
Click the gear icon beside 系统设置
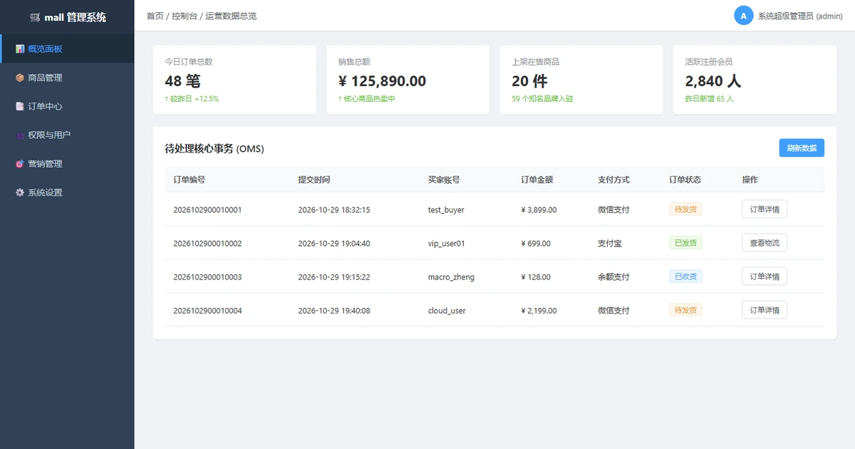coord(20,192)
